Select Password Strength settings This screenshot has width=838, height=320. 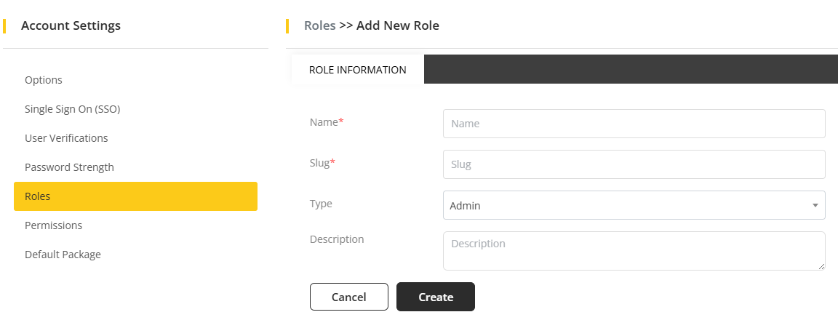(x=69, y=167)
